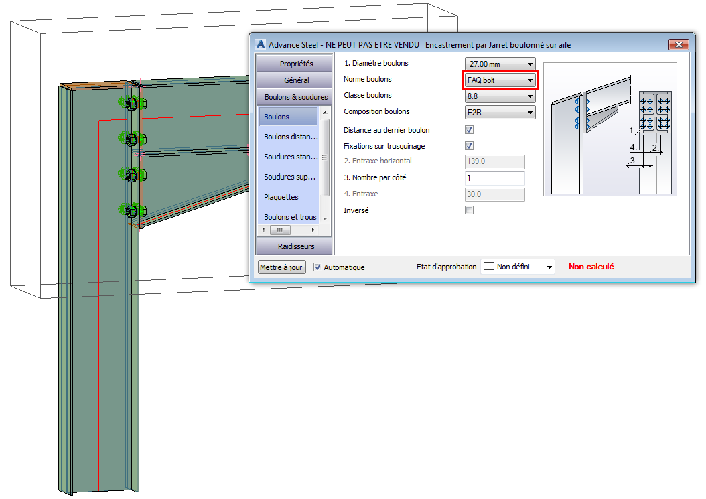Viewport: 706px width, 499px height.
Task: Click the sidebar vertical scrollbar thumb
Action: click(325, 157)
